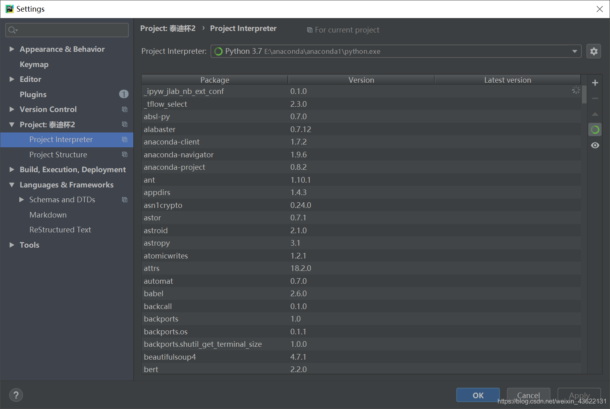Select the alabaster package row
This screenshot has height=409, width=610.
(361, 129)
